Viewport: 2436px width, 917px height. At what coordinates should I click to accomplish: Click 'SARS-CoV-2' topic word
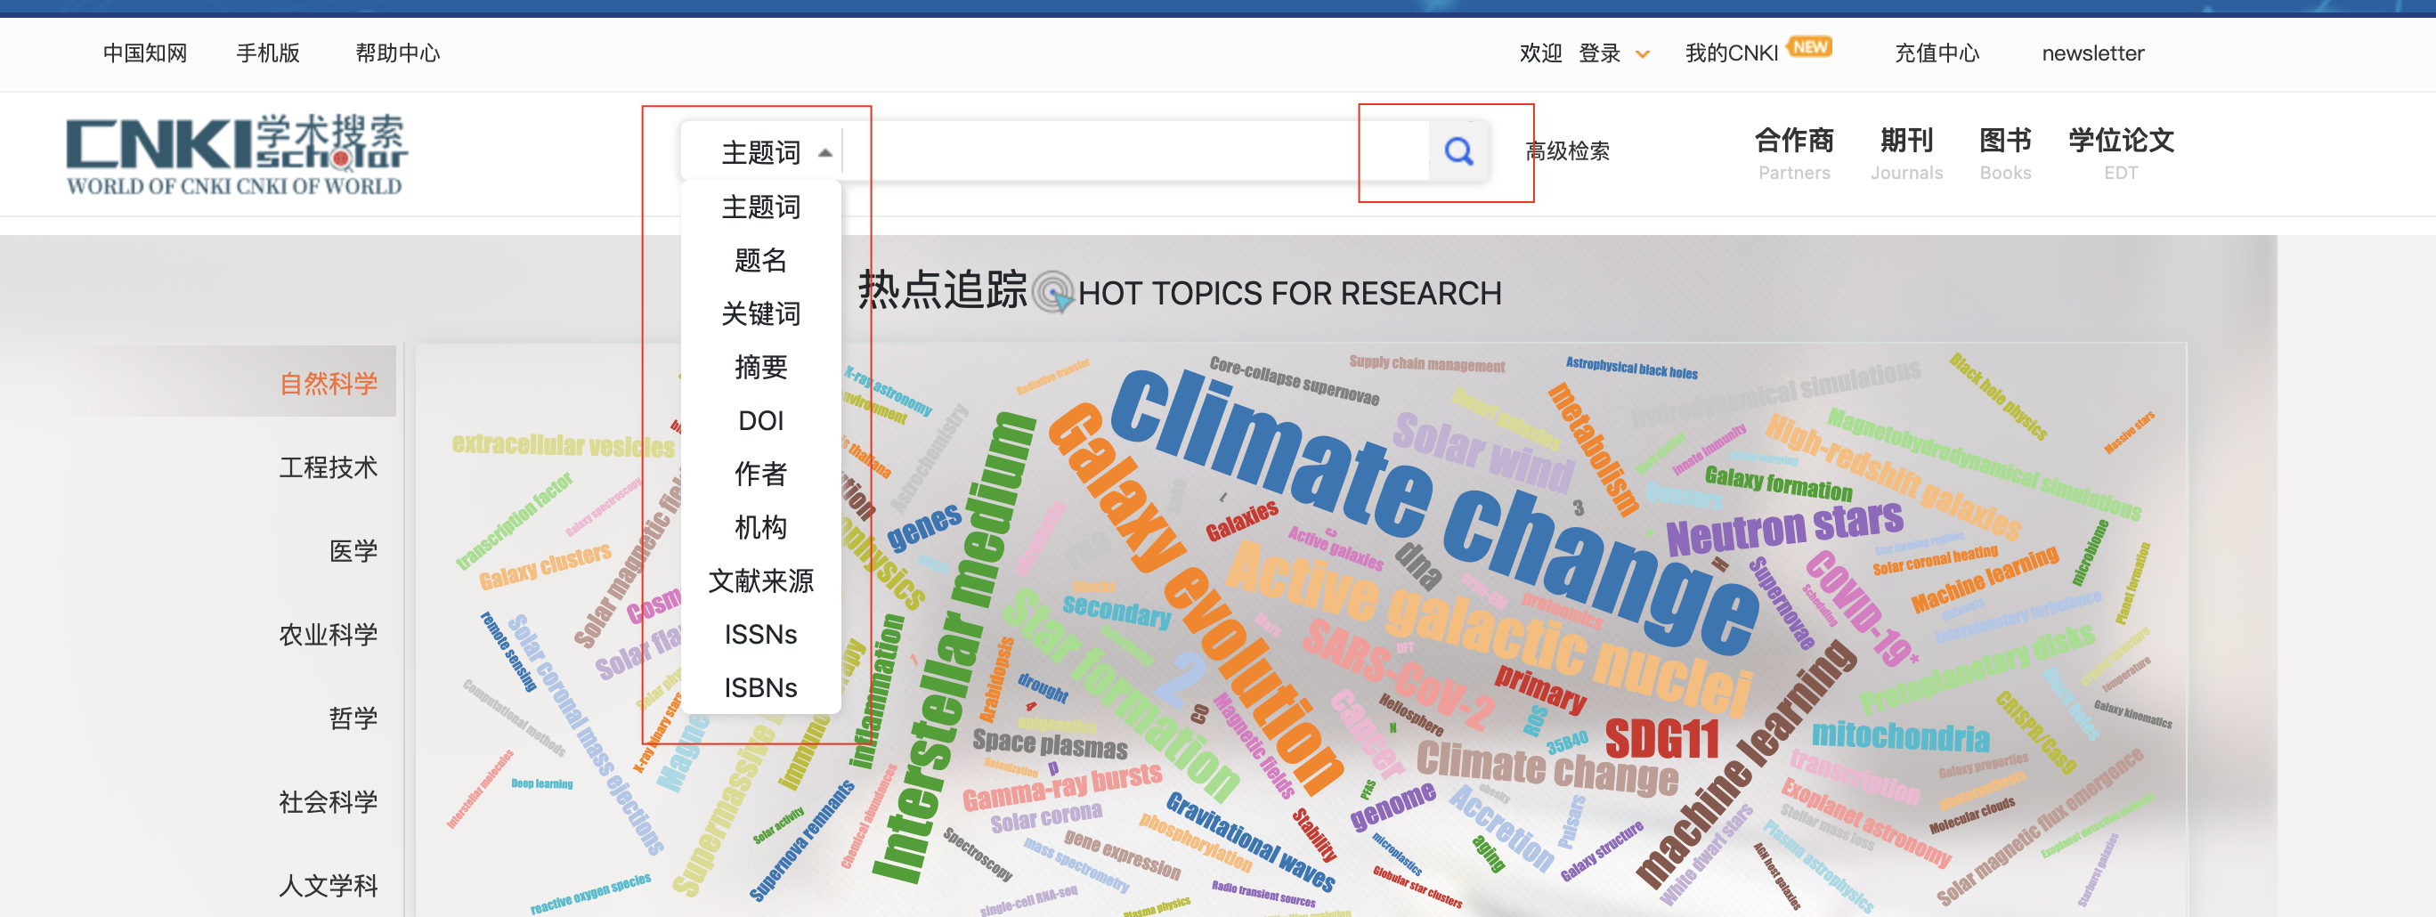1400,673
